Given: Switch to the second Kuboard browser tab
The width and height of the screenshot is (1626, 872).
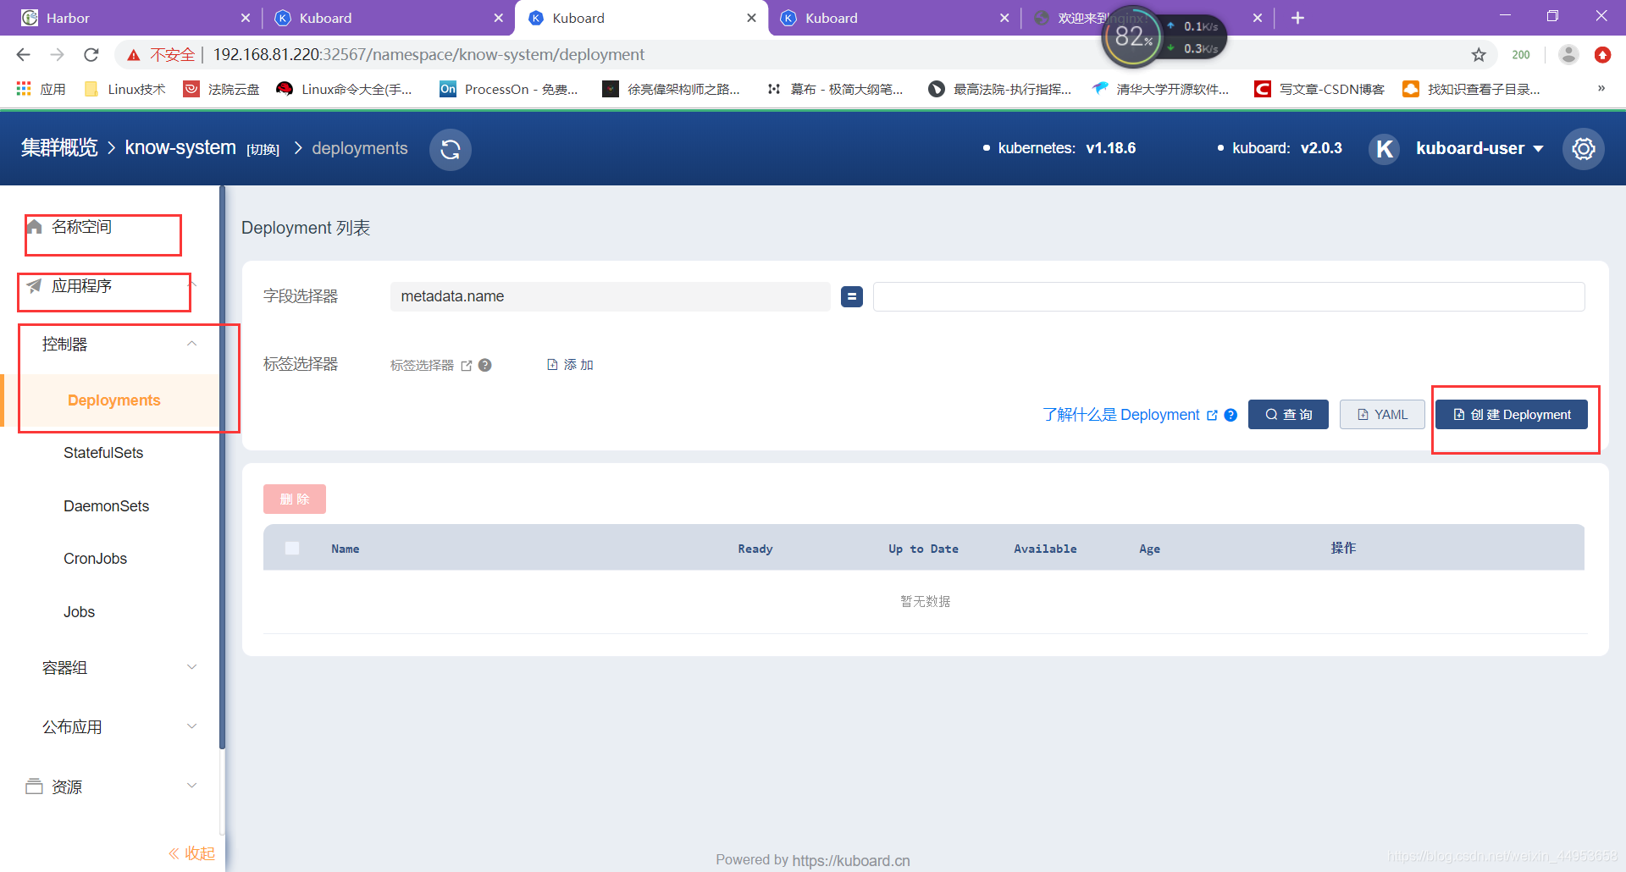Looking at the screenshot, I should click(641, 18).
